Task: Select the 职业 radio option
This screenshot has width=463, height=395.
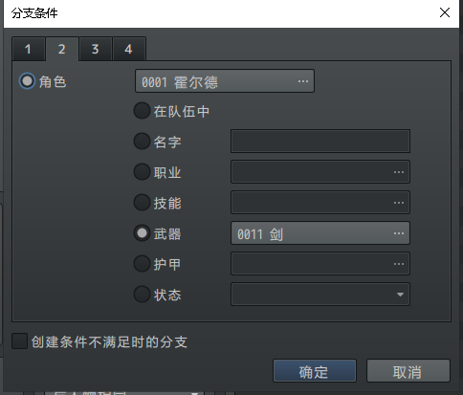Action: [x=142, y=172]
